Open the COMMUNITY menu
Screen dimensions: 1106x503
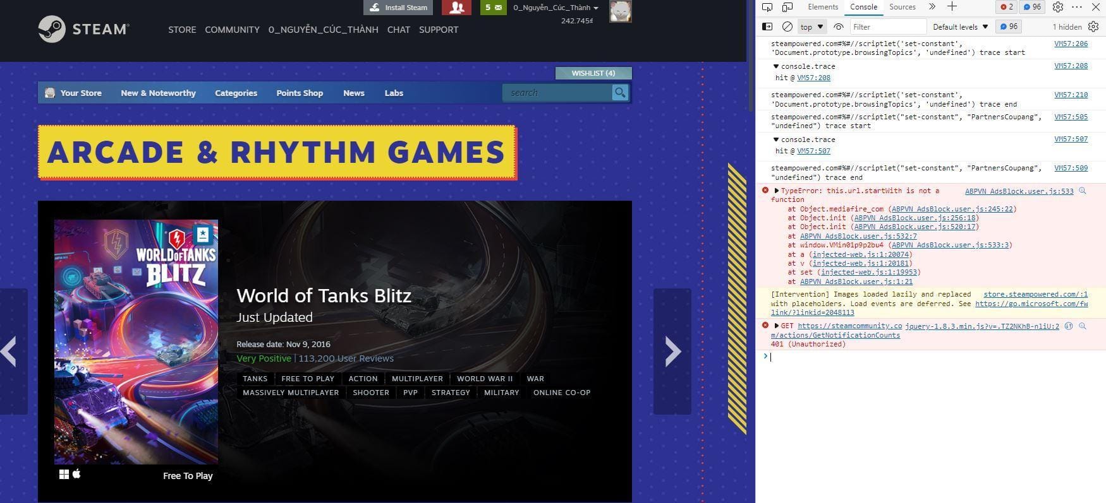pyautogui.click(x=232, y=30)
